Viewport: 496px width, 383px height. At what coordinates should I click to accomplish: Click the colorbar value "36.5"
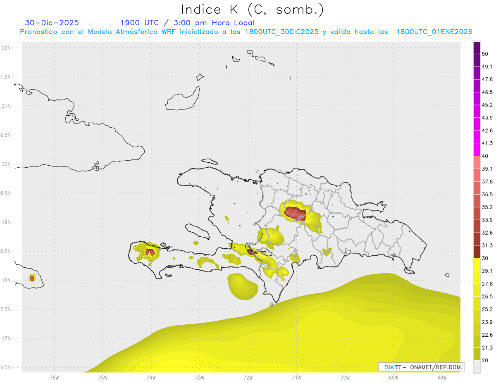coord(487,195)
